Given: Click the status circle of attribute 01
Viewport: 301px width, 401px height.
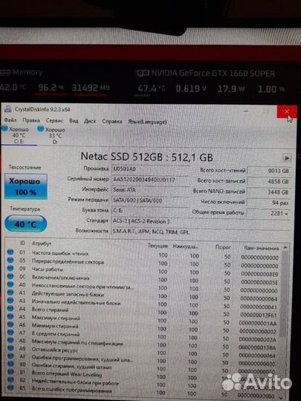Looking at the screenshot, I should [x=10, y=252].
